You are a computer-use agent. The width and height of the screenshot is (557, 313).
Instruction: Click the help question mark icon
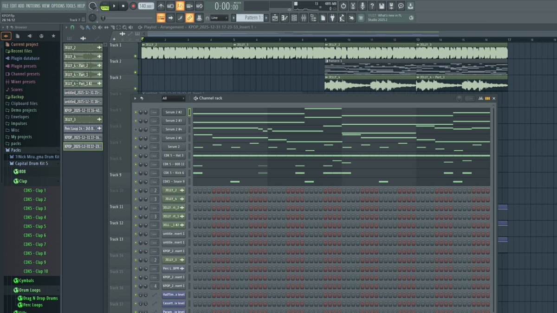click(x=372, y=6)
